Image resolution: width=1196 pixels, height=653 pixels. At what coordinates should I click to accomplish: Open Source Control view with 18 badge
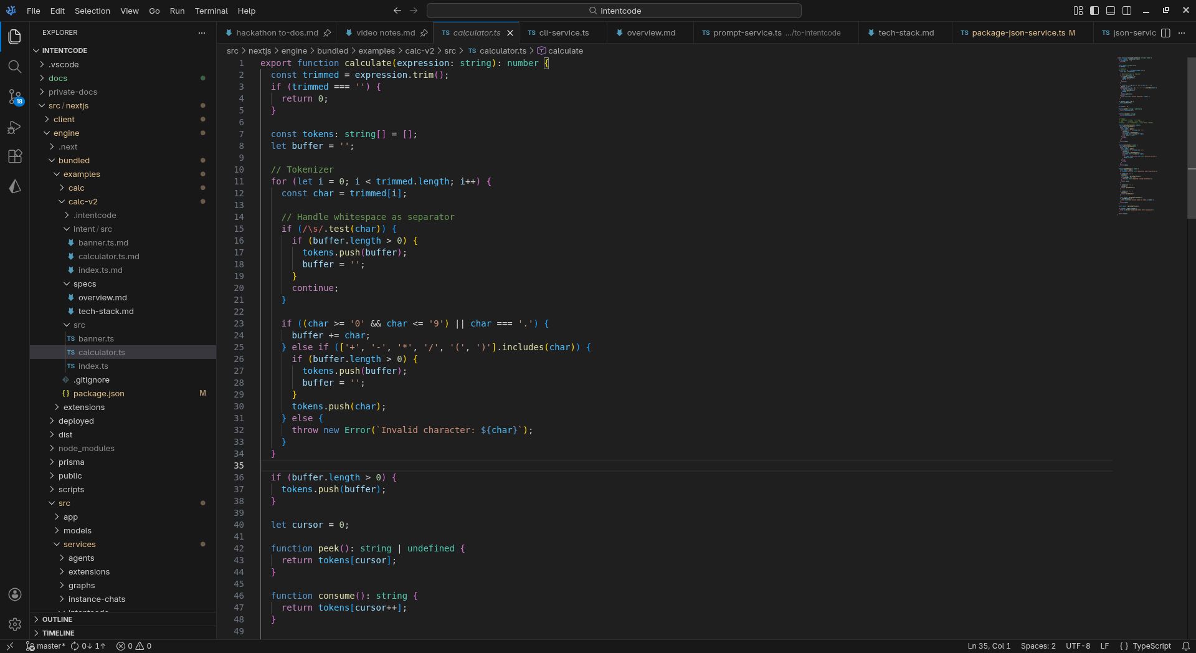(15, 97)
